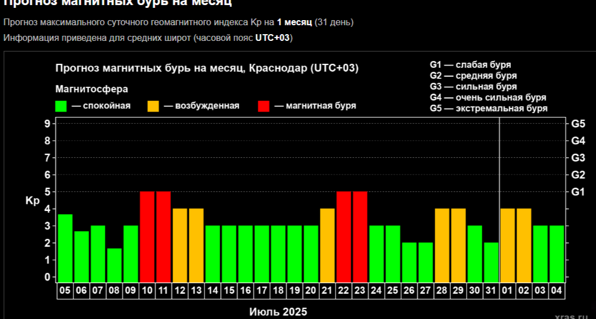The height and width of the screenshot is (319, 596).
Task: Click the yellow 'возбужденная' legend swatch
Action: coord(153,106)
